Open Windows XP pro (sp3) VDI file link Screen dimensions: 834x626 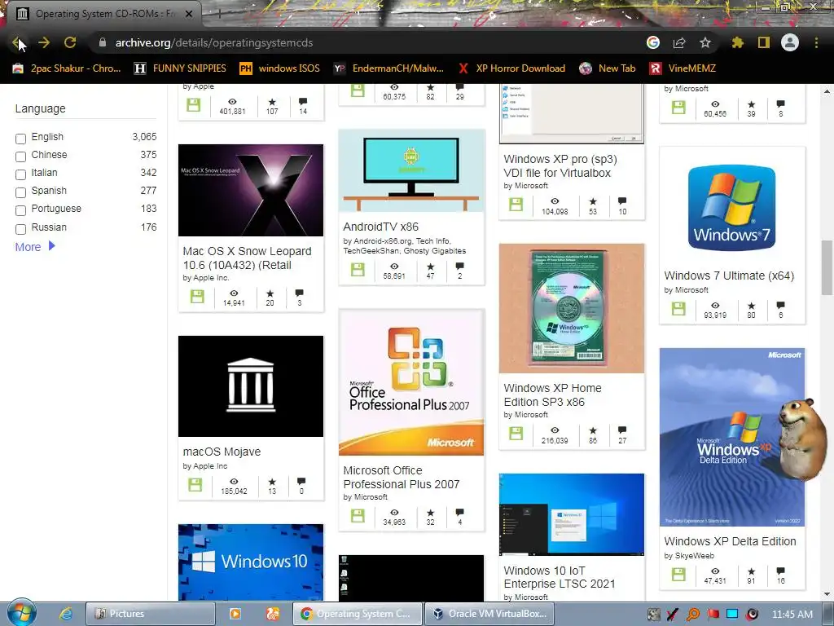560,166
